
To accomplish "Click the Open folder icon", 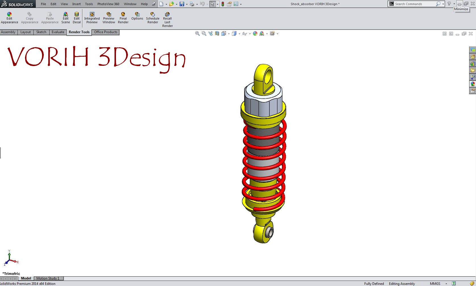I will [x=171, y=4].
